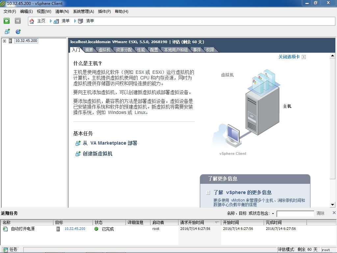The image size is (337, 253).
Task: Click the 名称 column header
Action: [x=27, y=222]
